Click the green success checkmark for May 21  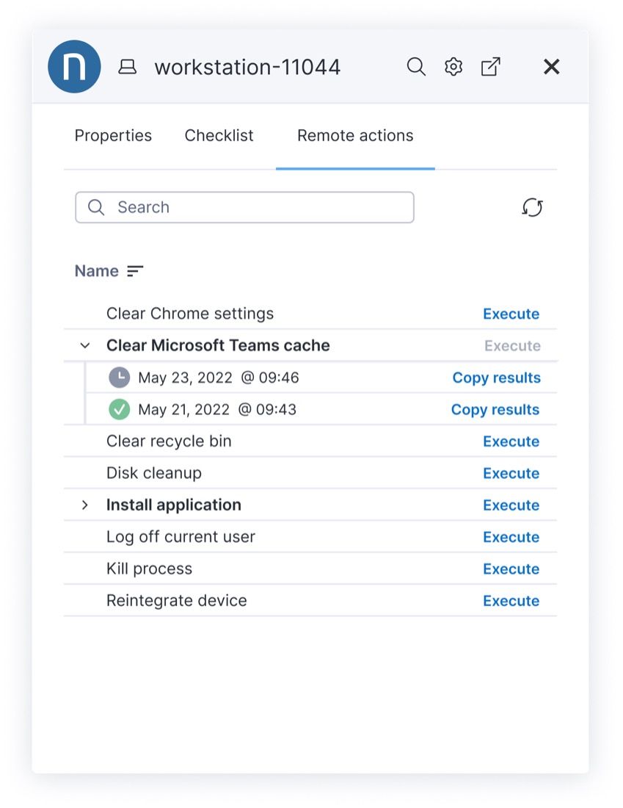pyautogui.click(x=119, y=410)
